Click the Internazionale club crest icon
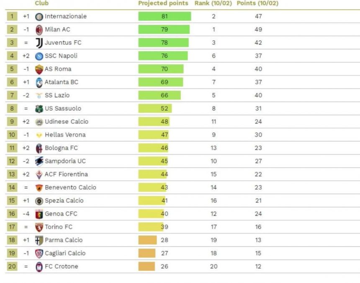This screenshot has width=360, height=283. (x=39, y=16)
